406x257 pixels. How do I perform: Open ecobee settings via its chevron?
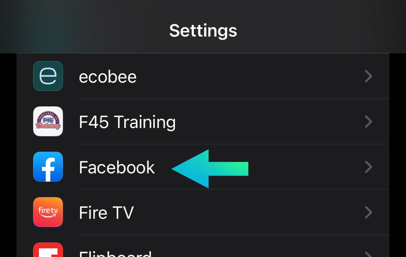[368, 76]
